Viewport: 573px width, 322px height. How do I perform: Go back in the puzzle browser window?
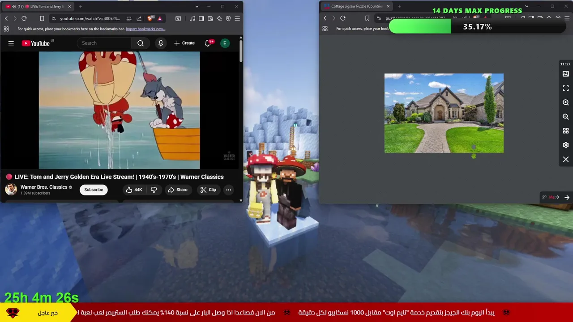coord(325,18)
